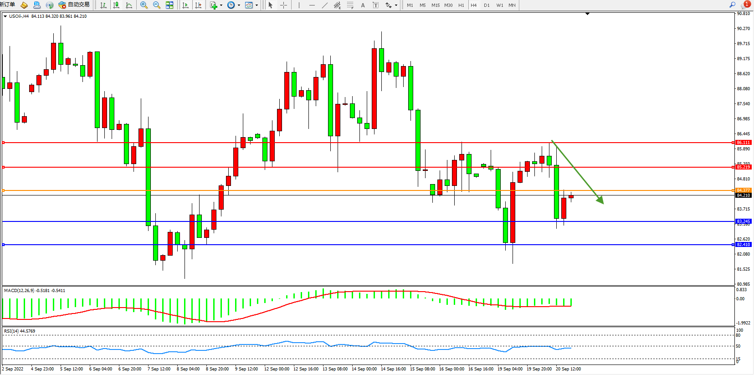Click the Zoom In magnifier icon

[x=144, y=5]
